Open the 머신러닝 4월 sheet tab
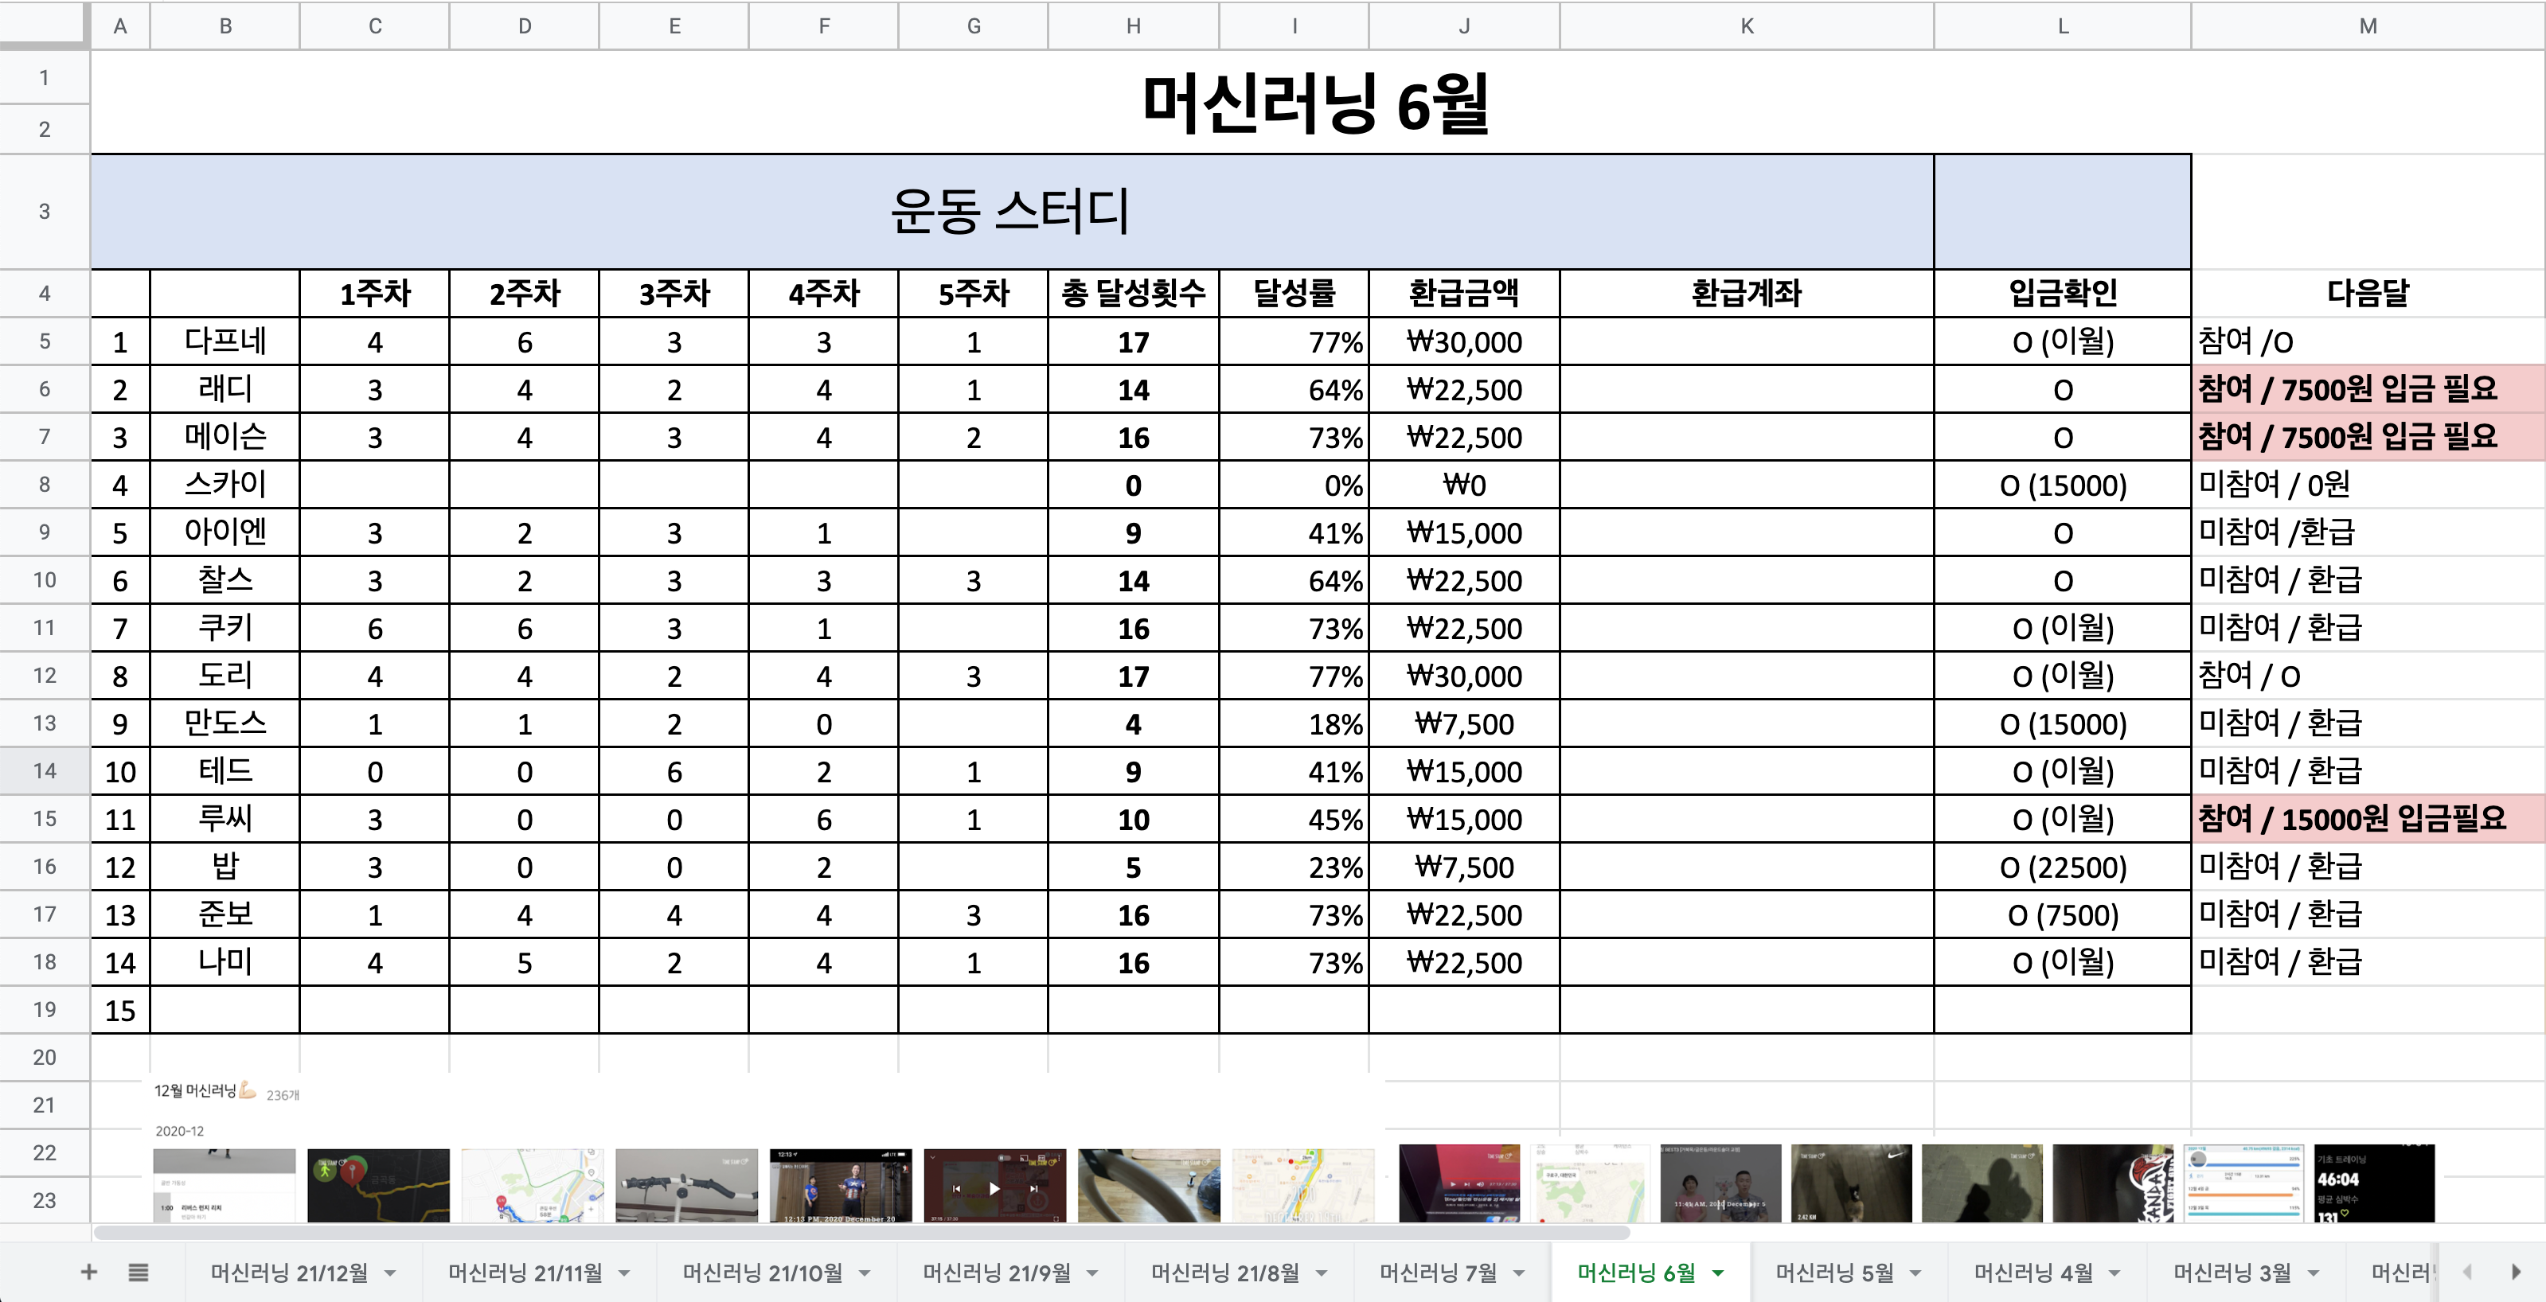The image size is (2546, 1302). point(2033,1273)
